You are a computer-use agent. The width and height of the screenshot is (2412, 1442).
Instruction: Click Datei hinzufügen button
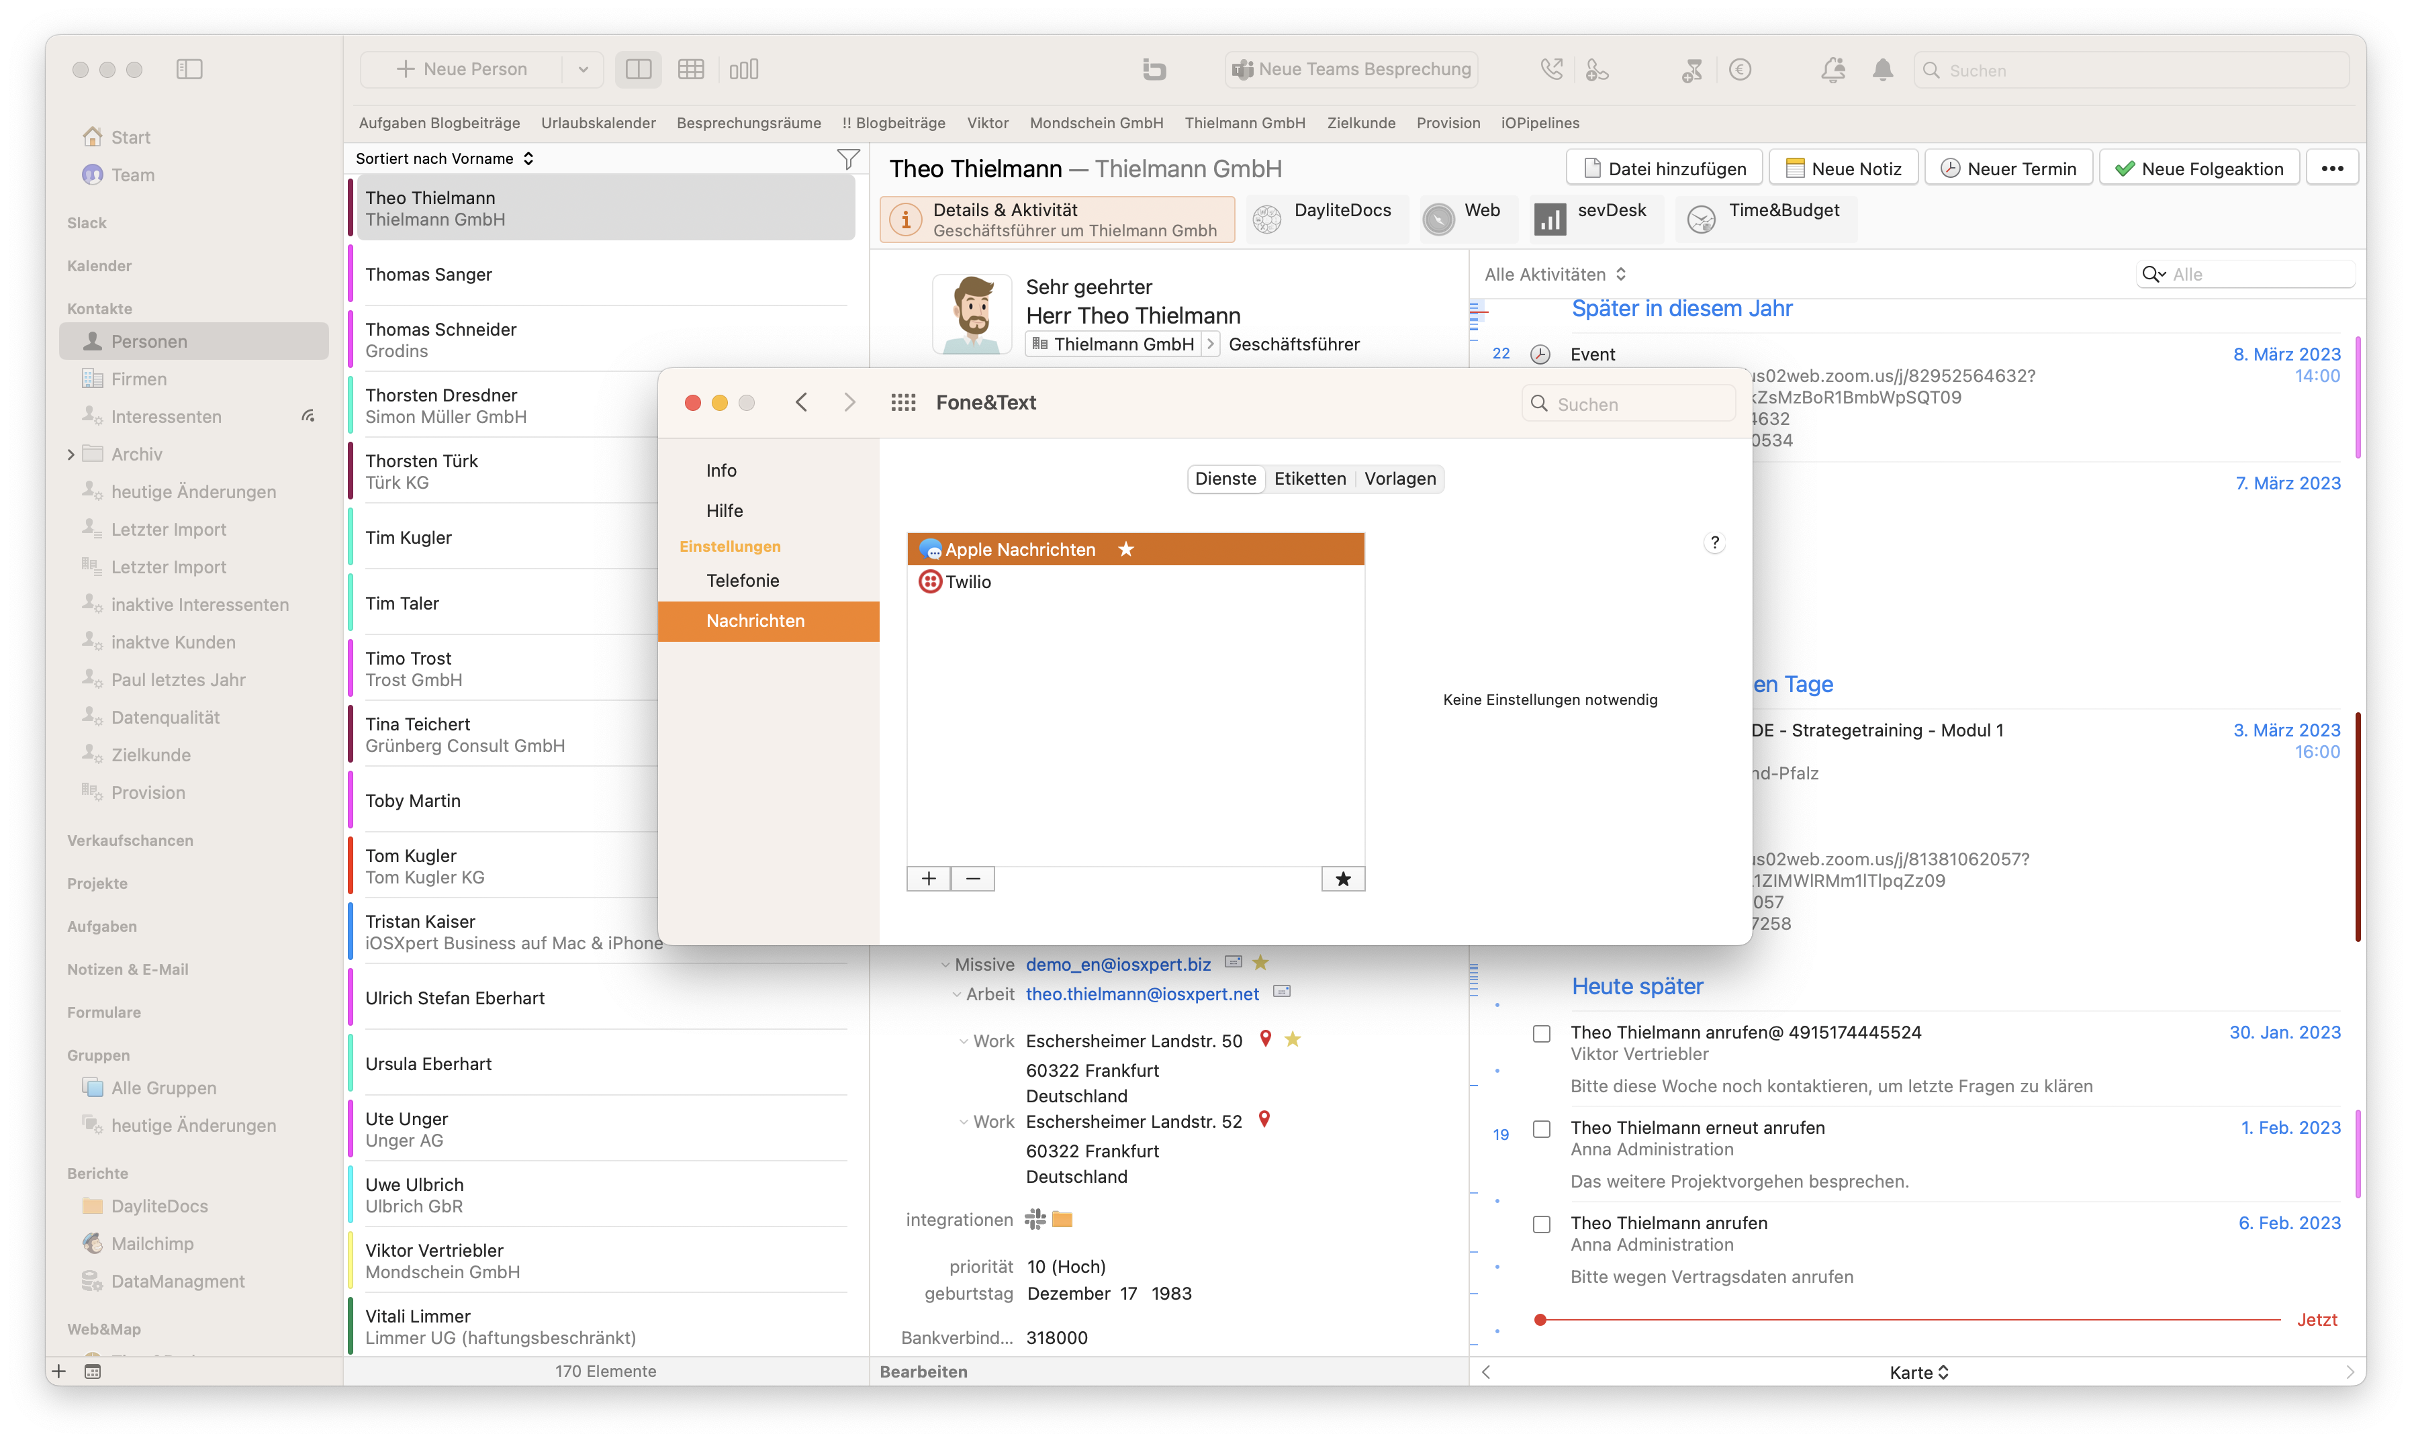pyautogui.click(x=1664, y=168)
